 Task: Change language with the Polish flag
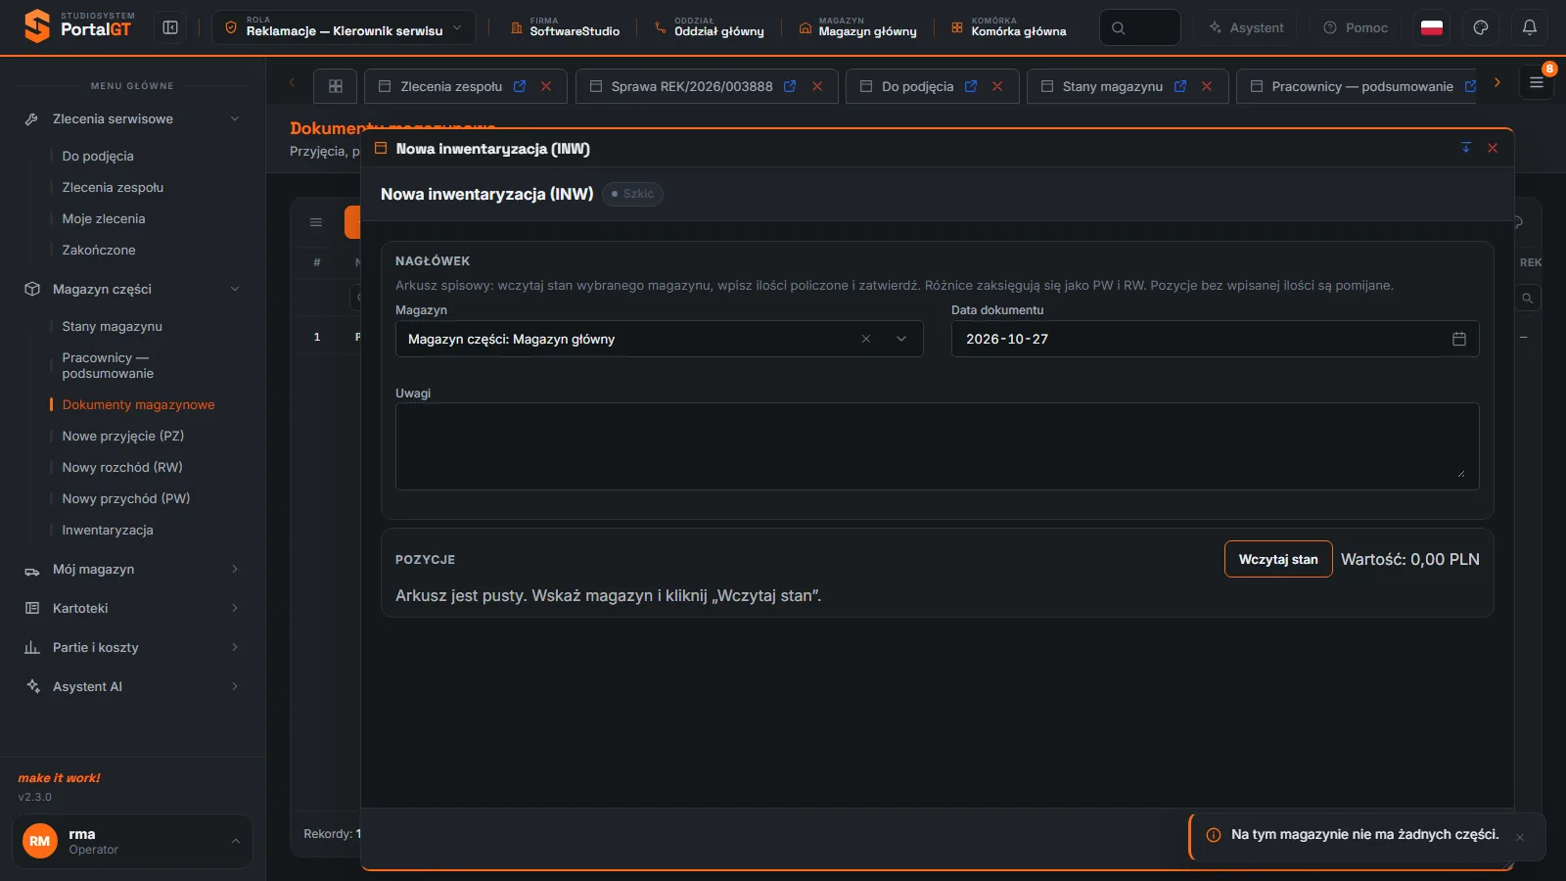pos(1432,27)
